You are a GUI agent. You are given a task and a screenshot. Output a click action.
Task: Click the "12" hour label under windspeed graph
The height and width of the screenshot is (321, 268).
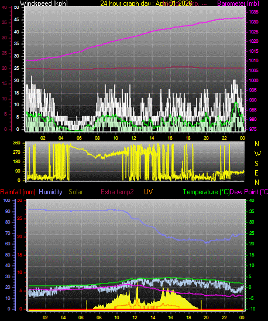[133, 138]
